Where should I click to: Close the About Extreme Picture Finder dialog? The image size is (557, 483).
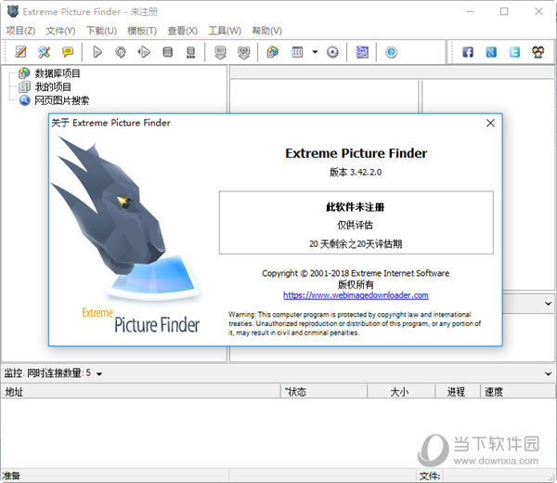[490, 123]
